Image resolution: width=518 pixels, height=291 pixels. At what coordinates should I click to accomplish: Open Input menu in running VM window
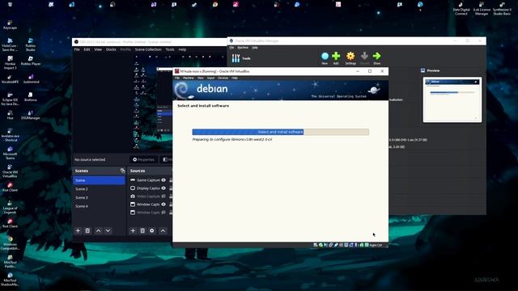(210, 78)
